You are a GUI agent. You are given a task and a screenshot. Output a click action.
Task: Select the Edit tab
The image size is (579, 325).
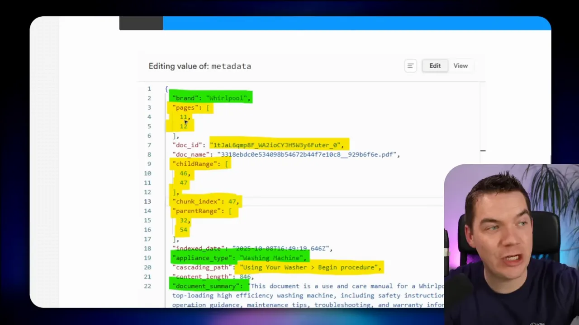coord(434,65)
